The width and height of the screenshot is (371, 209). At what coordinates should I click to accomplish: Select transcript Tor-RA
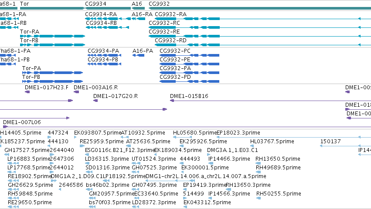(x=30, y=32)
